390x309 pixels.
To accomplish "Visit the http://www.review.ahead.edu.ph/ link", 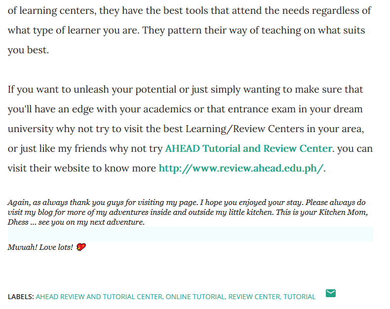I will pos(241,168).
